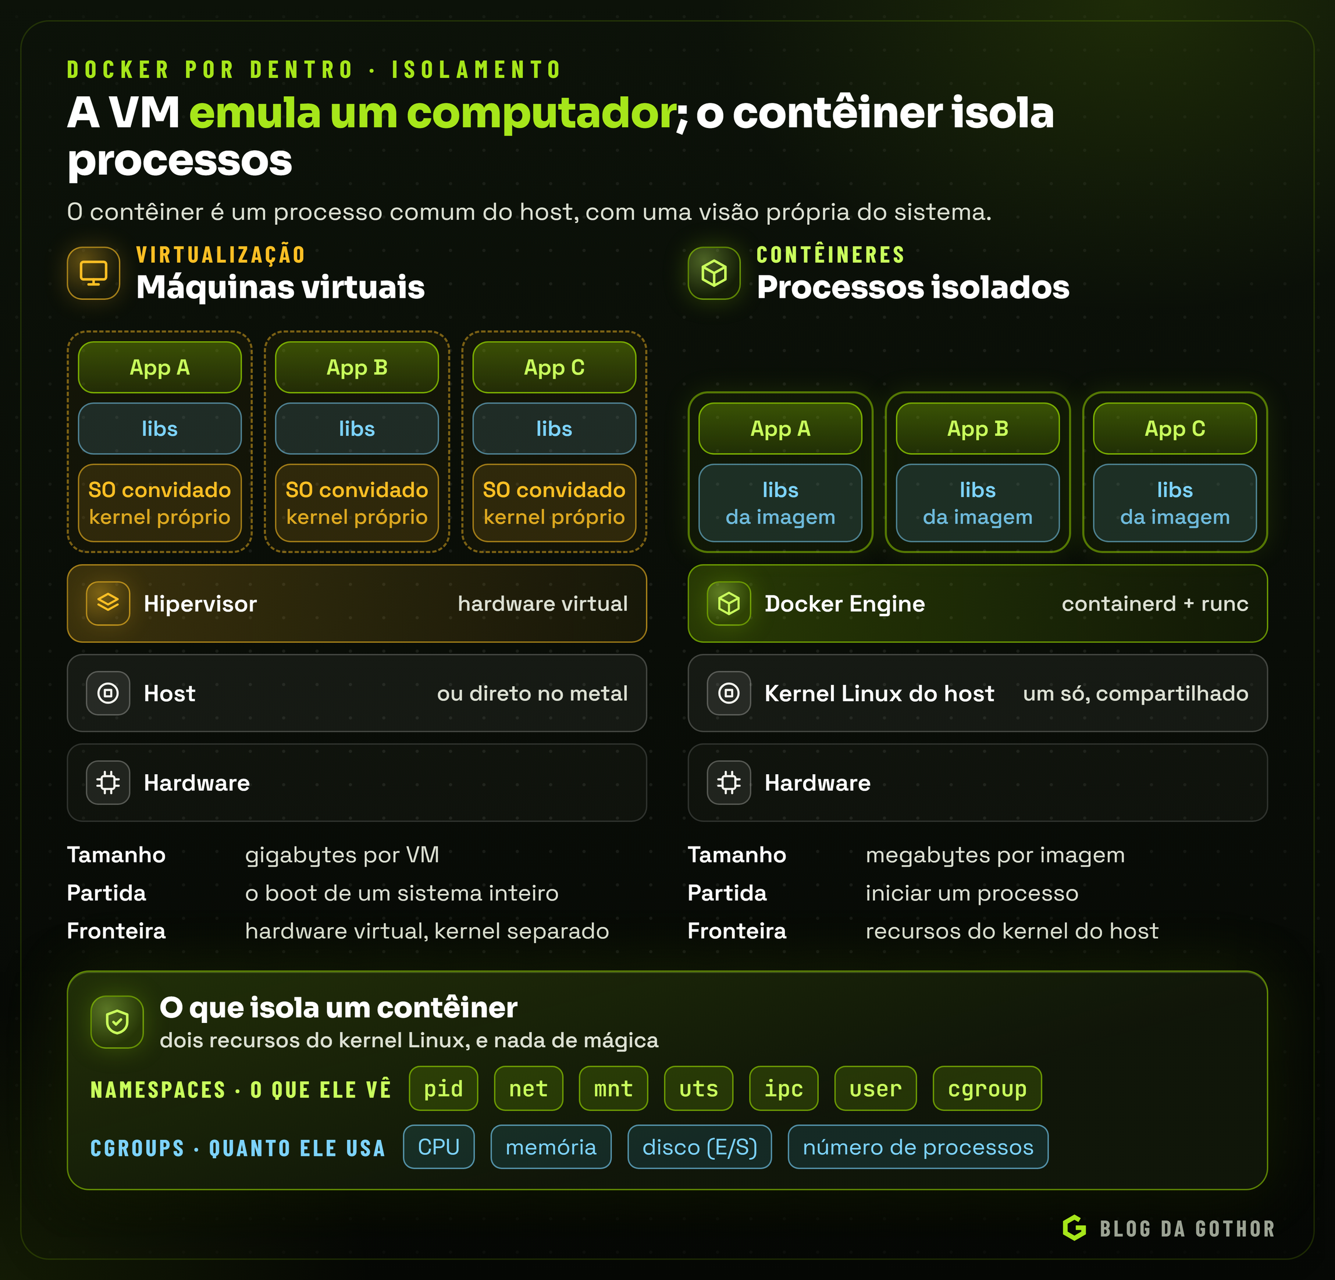Screen dimensions: 1335x1280
Task: Click the 'um só, compartilhado' text
Action: pyautogui.click(x=1136, y=694)
